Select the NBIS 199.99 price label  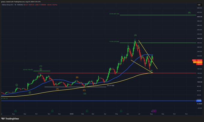point(197,60)
